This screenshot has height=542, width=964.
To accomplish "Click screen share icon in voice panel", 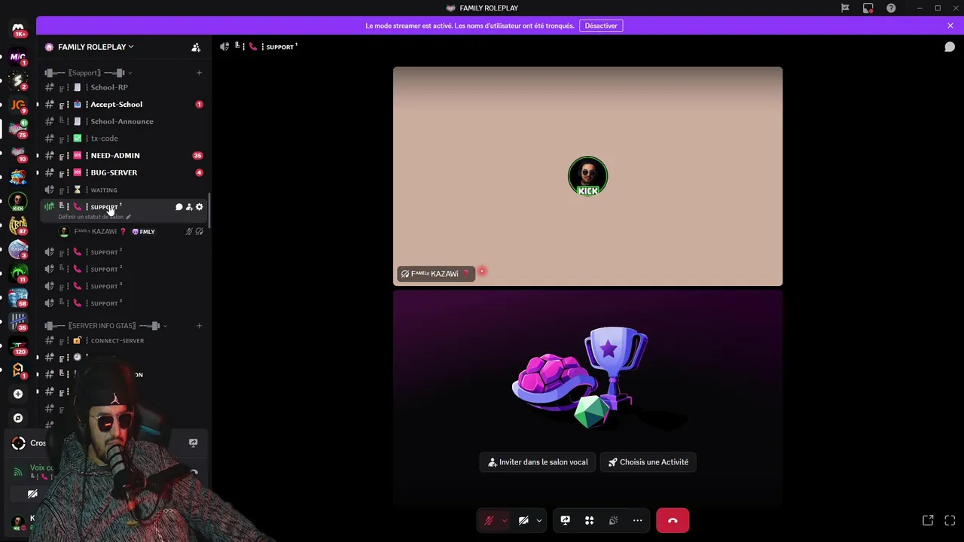I will 193,443.
